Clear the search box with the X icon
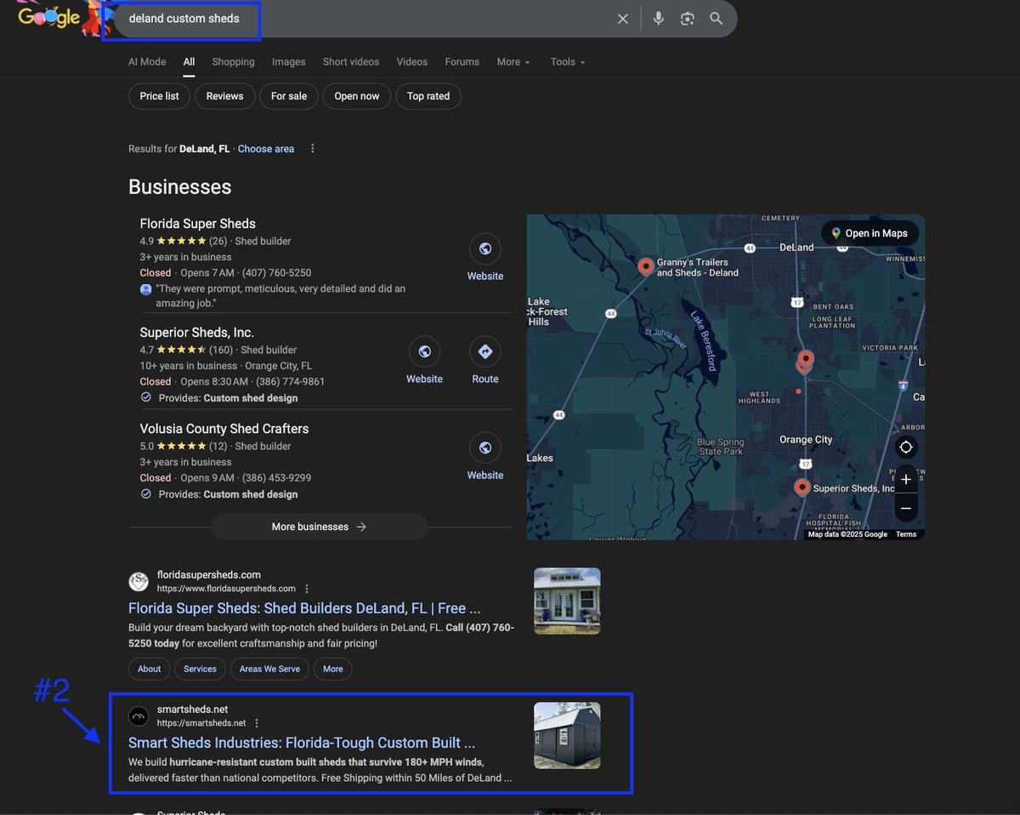1020x815 pixels. pyautogui.click(x=623, y=19)
